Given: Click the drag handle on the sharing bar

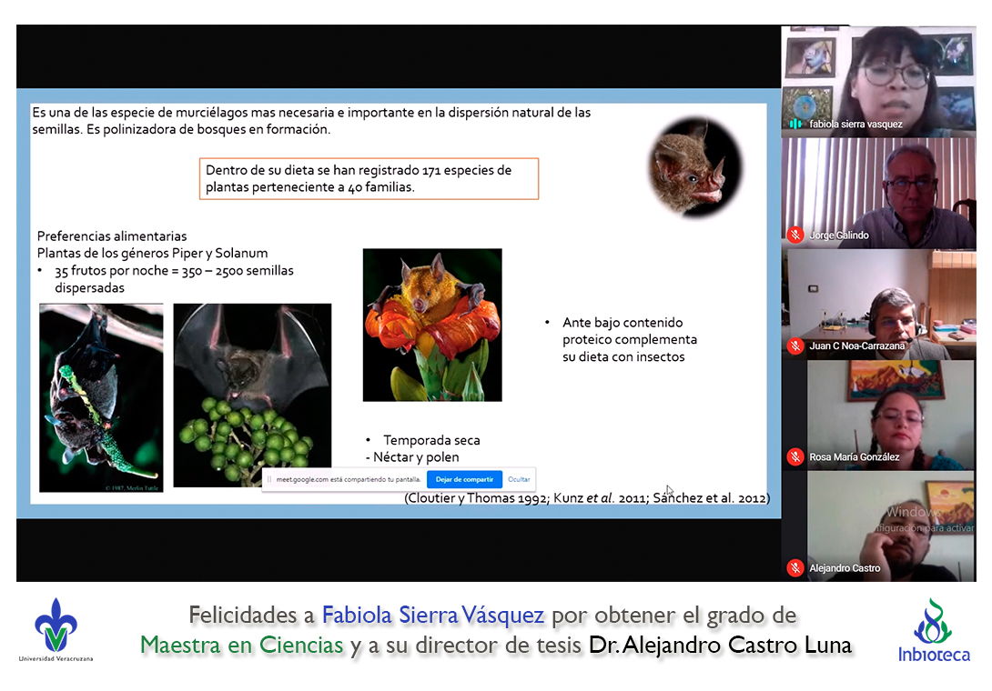Looking at the screenshot, I should coord(269,479).
